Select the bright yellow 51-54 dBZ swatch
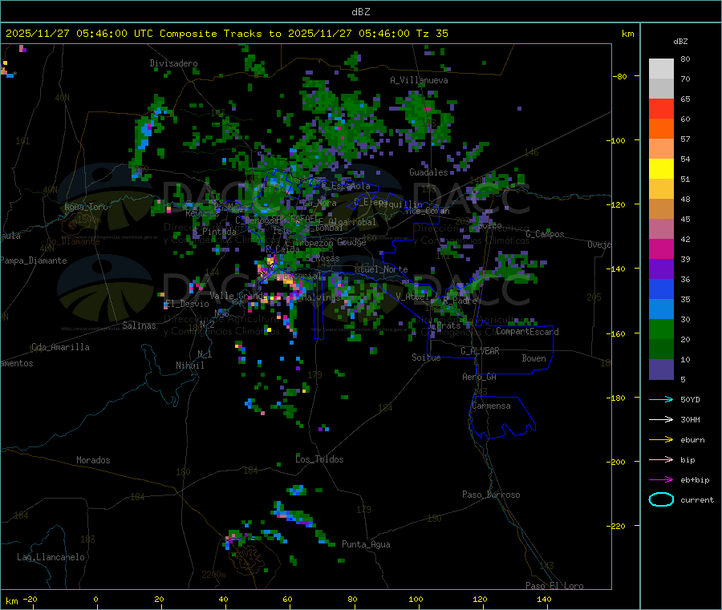Screen dimensions: 722x610 (x=661, y=169)
